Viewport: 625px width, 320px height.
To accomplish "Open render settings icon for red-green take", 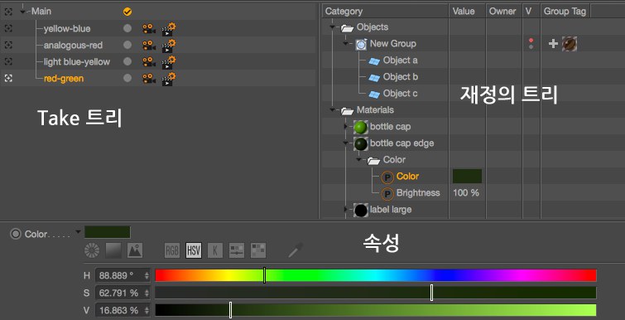I will (169, 79).
